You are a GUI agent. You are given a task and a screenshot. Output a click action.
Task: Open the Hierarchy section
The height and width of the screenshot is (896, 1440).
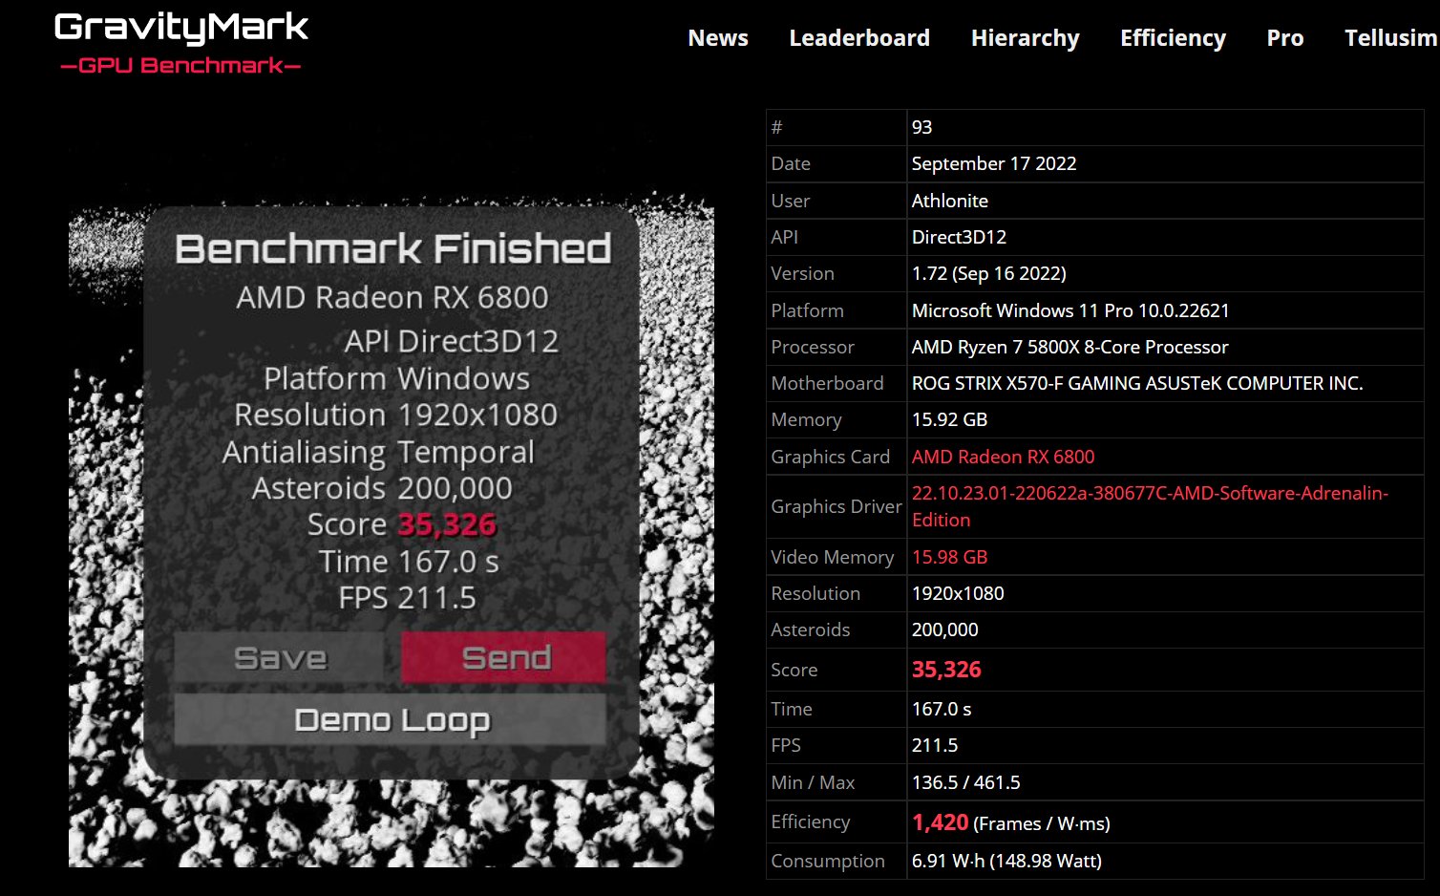click(x=1025, y=38)
